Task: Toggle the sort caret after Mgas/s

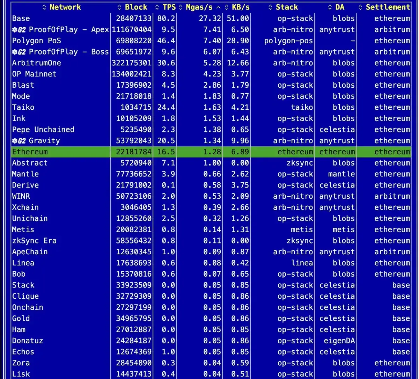Action: (219, 7)
